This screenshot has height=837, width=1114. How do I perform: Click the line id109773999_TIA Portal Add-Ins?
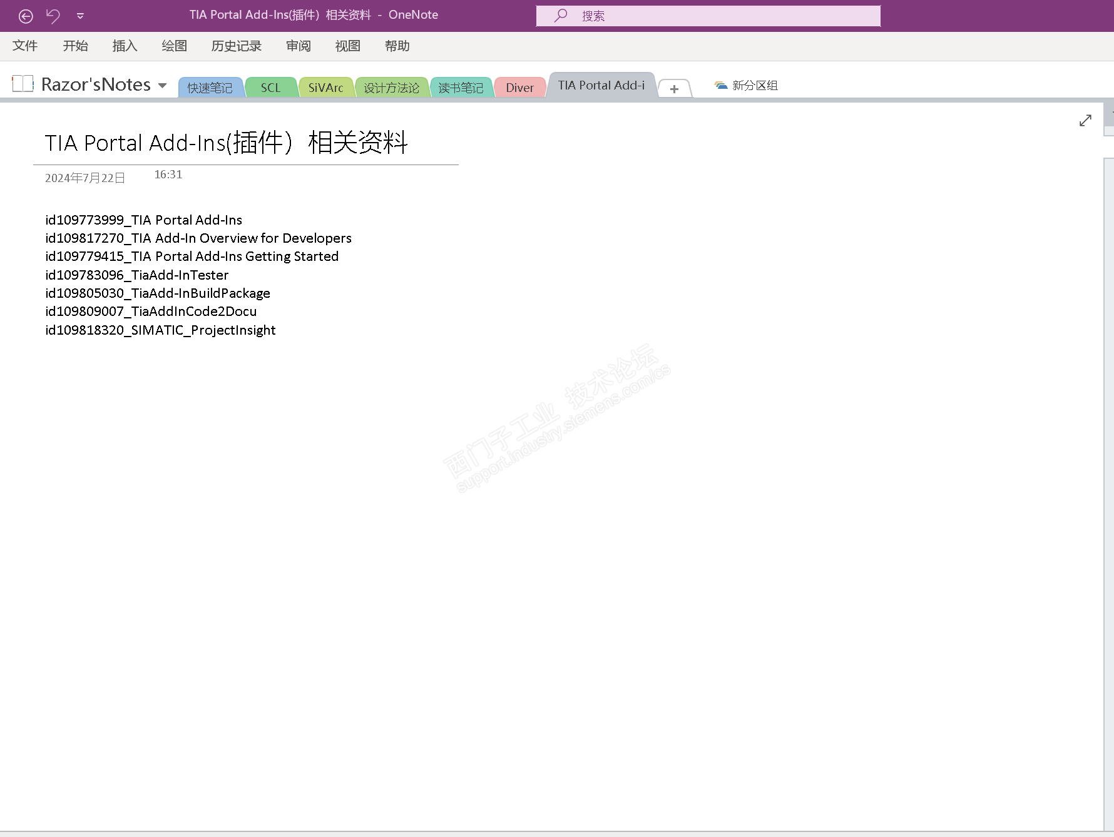143,220
